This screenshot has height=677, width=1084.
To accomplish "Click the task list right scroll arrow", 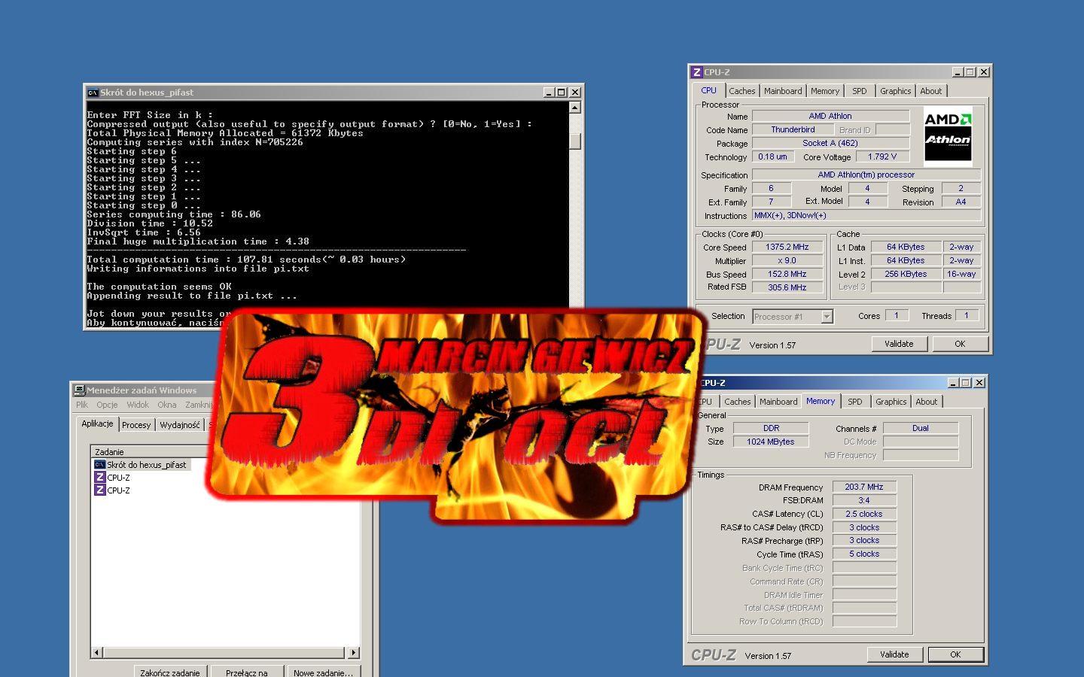I will pyautogui.click(x=354, y=652).
